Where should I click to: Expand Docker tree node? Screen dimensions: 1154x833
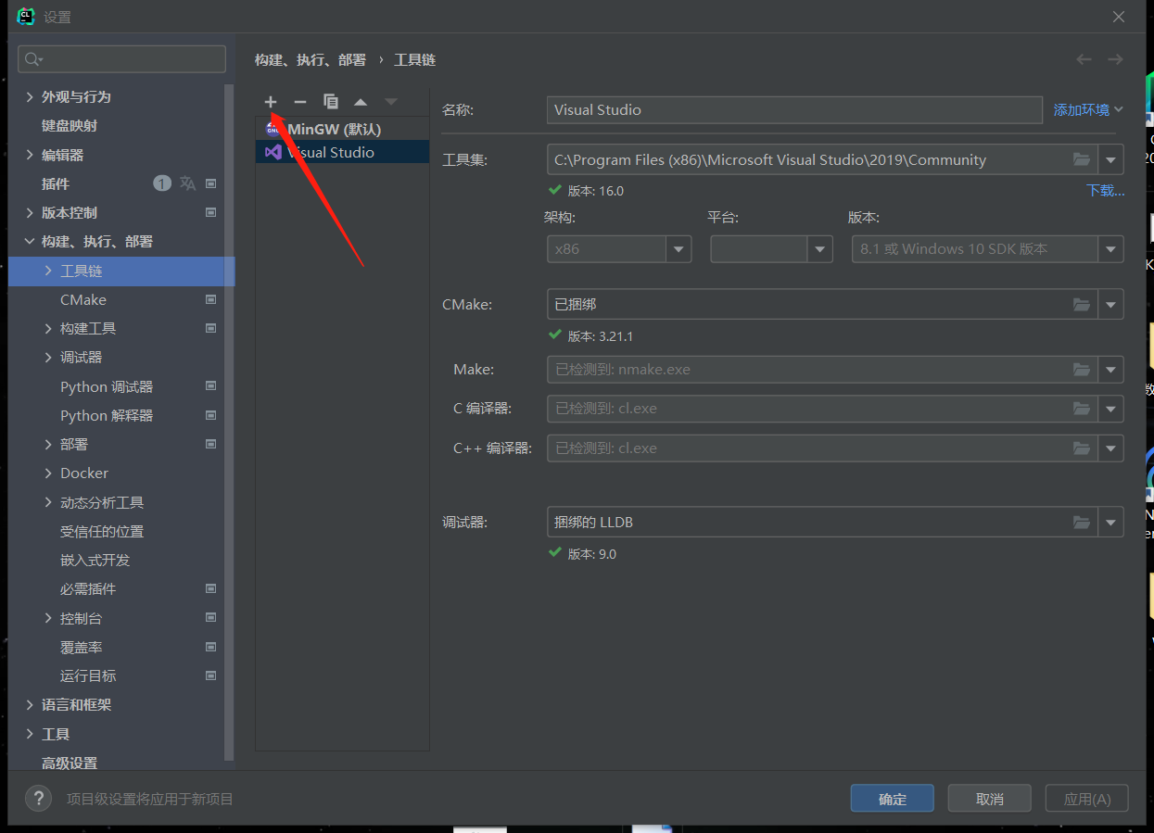[x=48, y=473]
